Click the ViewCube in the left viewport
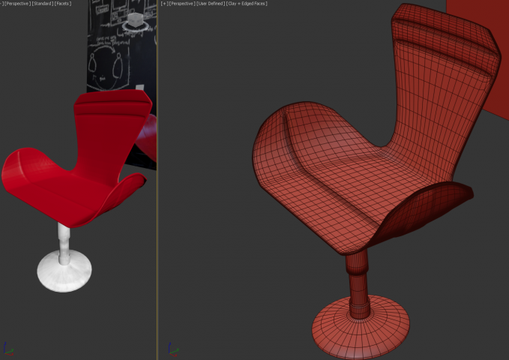 [x=136, y=19]
